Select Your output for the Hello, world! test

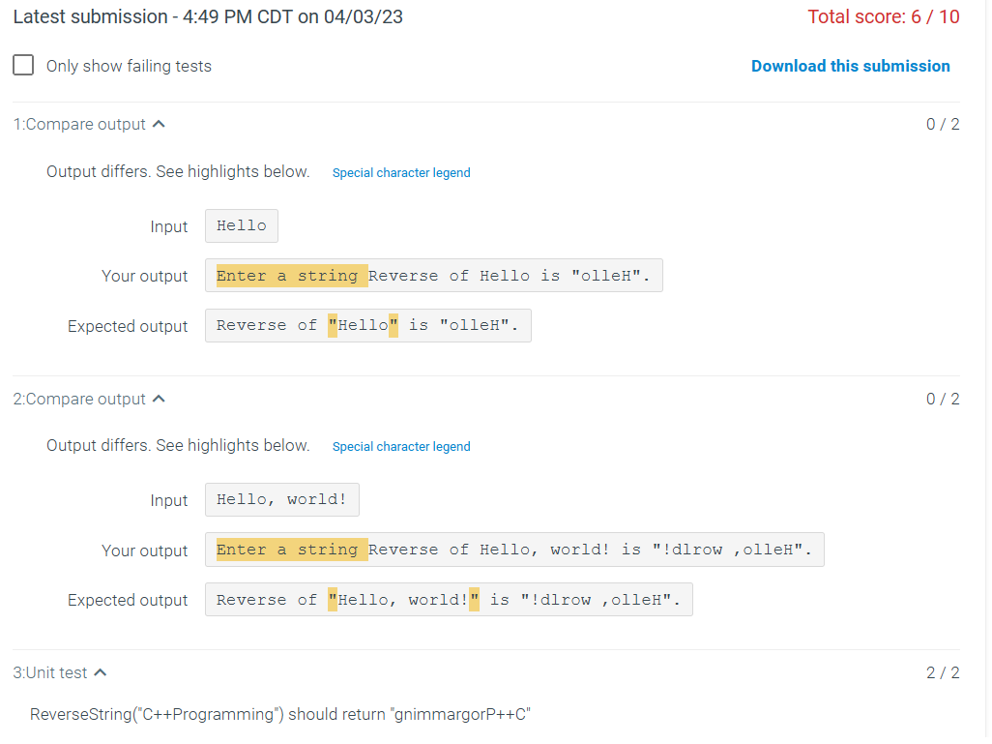point(512,550)
